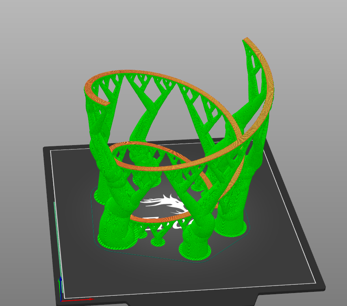Viewport: 347px width, 306px height.
Task: Select the small green support base at front
Action: [x=158, y=242]
